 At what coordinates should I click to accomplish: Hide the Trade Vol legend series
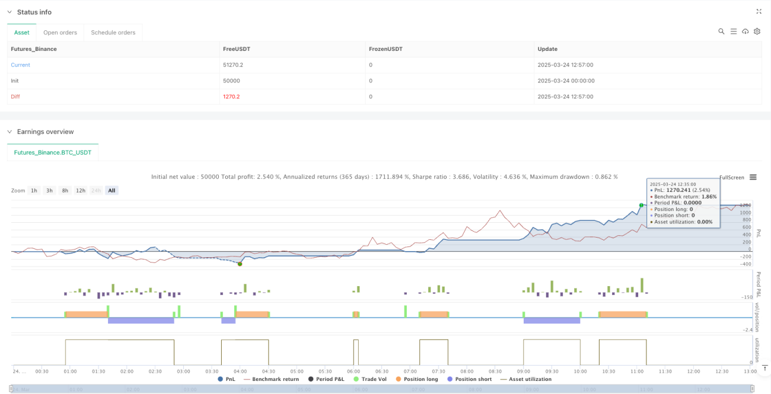369,379
